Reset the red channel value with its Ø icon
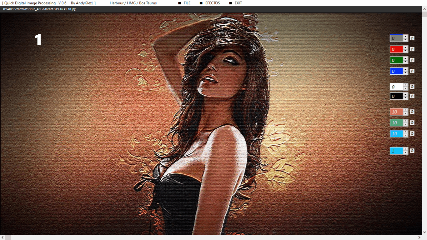The image size is (427, 240). [412, 49]
